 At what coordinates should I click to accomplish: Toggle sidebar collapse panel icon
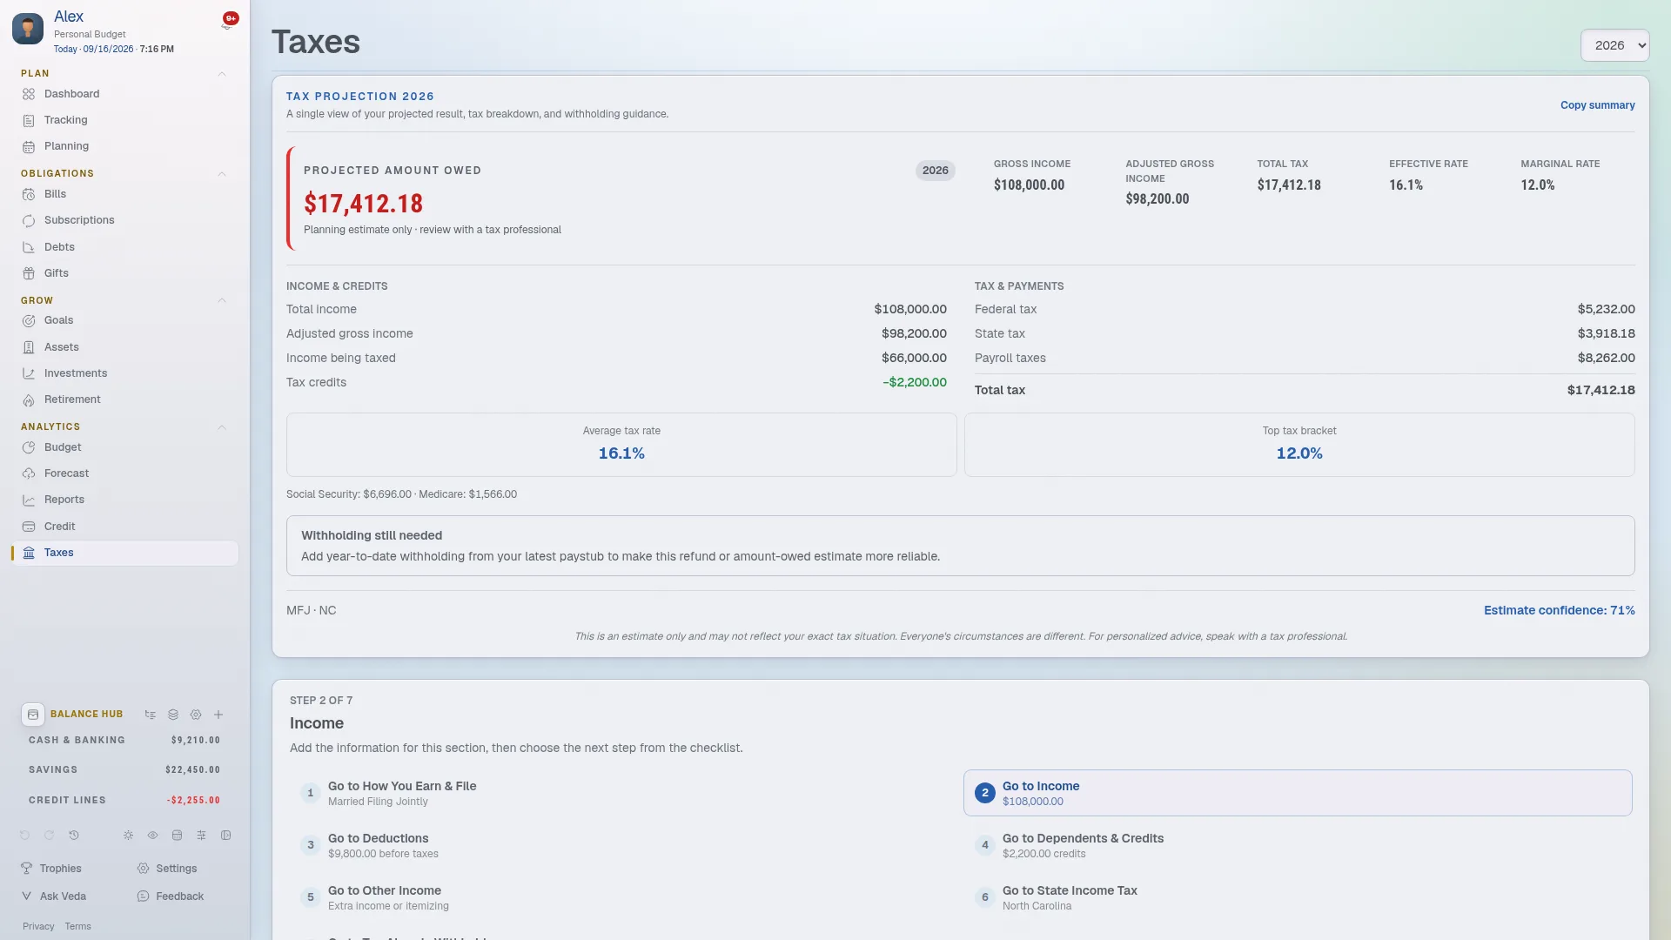coord(226,836)
